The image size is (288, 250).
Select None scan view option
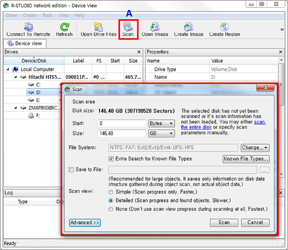coord(111,209)
